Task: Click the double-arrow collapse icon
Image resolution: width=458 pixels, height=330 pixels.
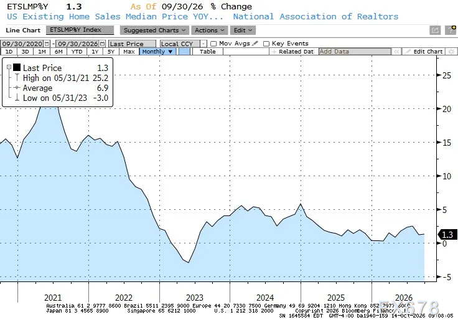Action: (396, 52)
